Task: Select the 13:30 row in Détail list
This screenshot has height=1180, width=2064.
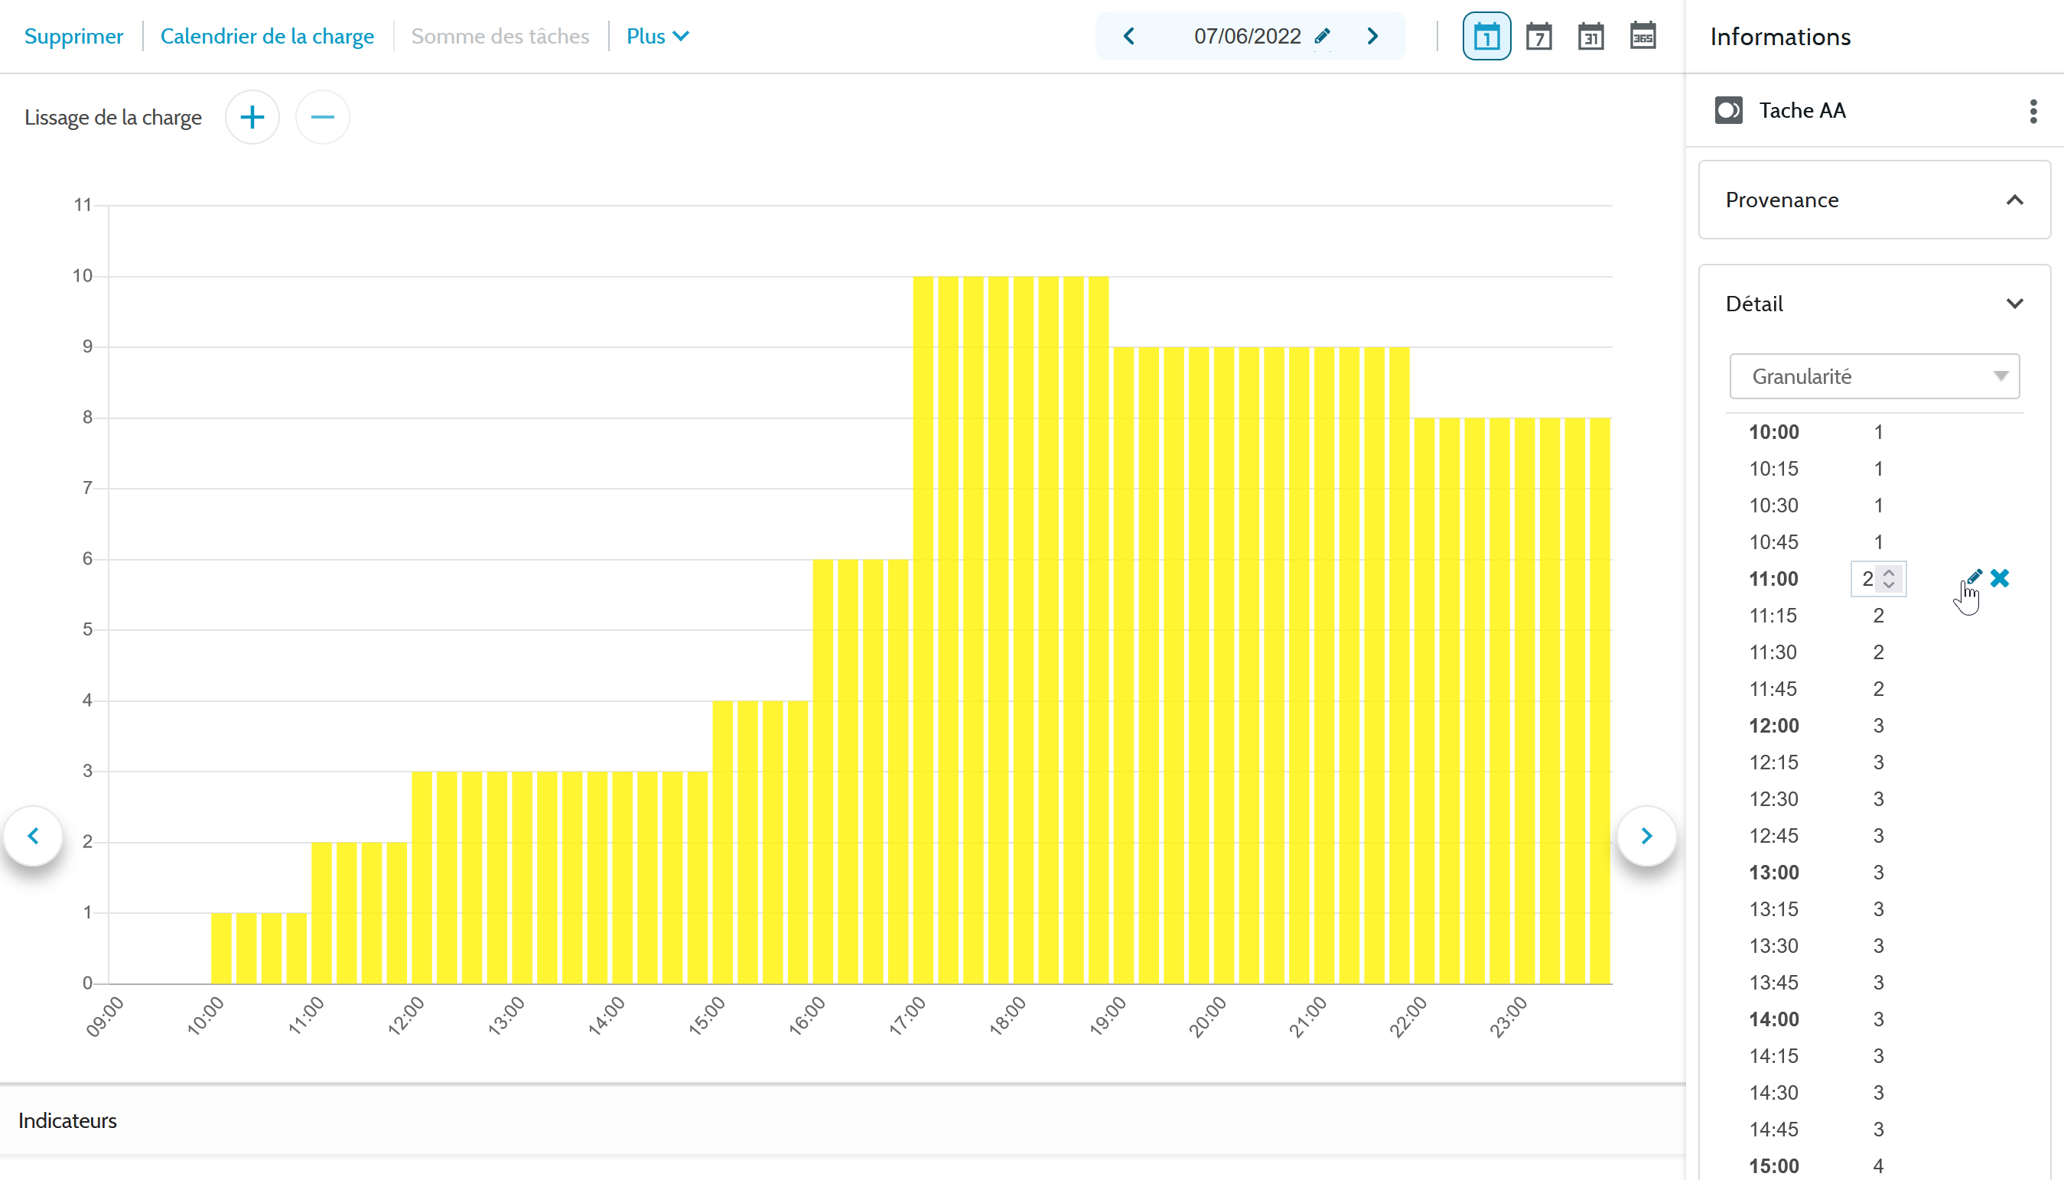Action: [x=1874, y=946]
